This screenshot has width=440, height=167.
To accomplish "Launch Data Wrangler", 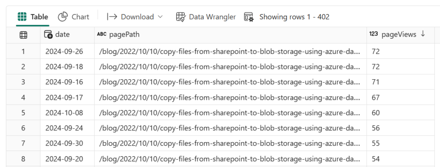I will (x=206, y=17).
